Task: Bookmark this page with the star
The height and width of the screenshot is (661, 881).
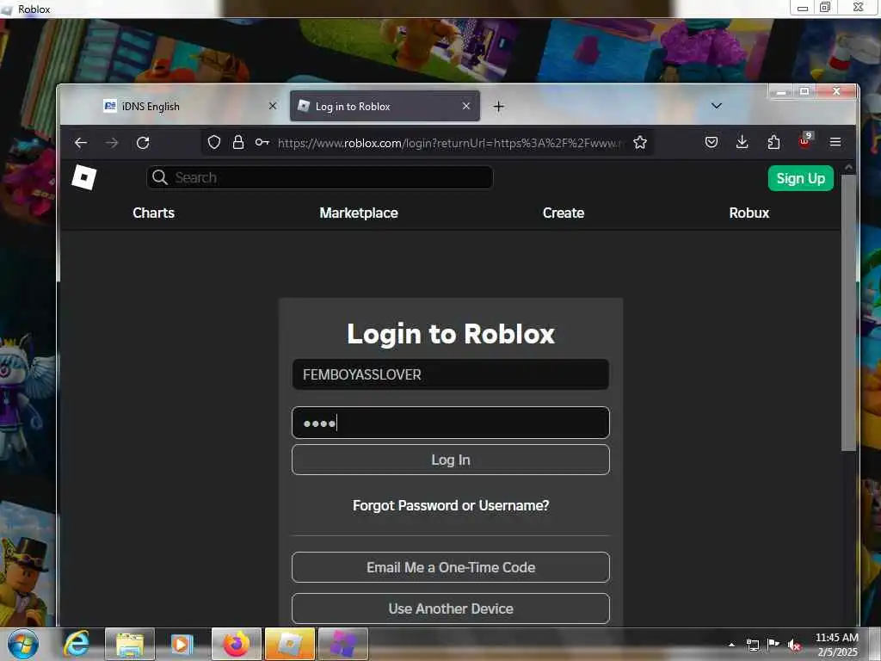Action: pos(640,143)
